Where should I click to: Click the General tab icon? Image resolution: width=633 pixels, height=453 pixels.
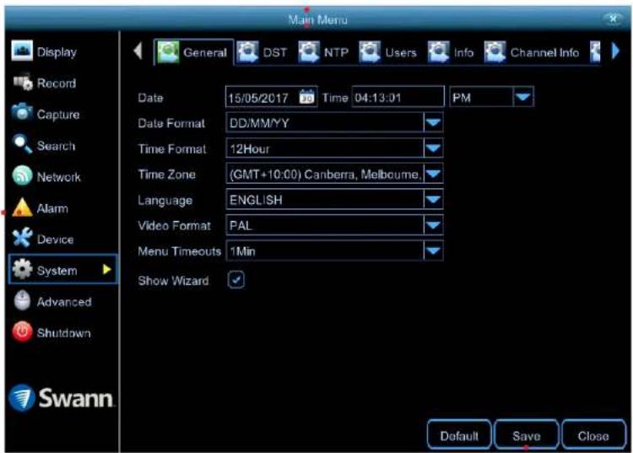pyautogui.click(x=168, y=52)
